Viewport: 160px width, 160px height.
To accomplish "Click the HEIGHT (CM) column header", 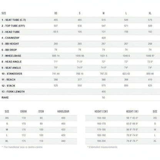I will 101,112.
